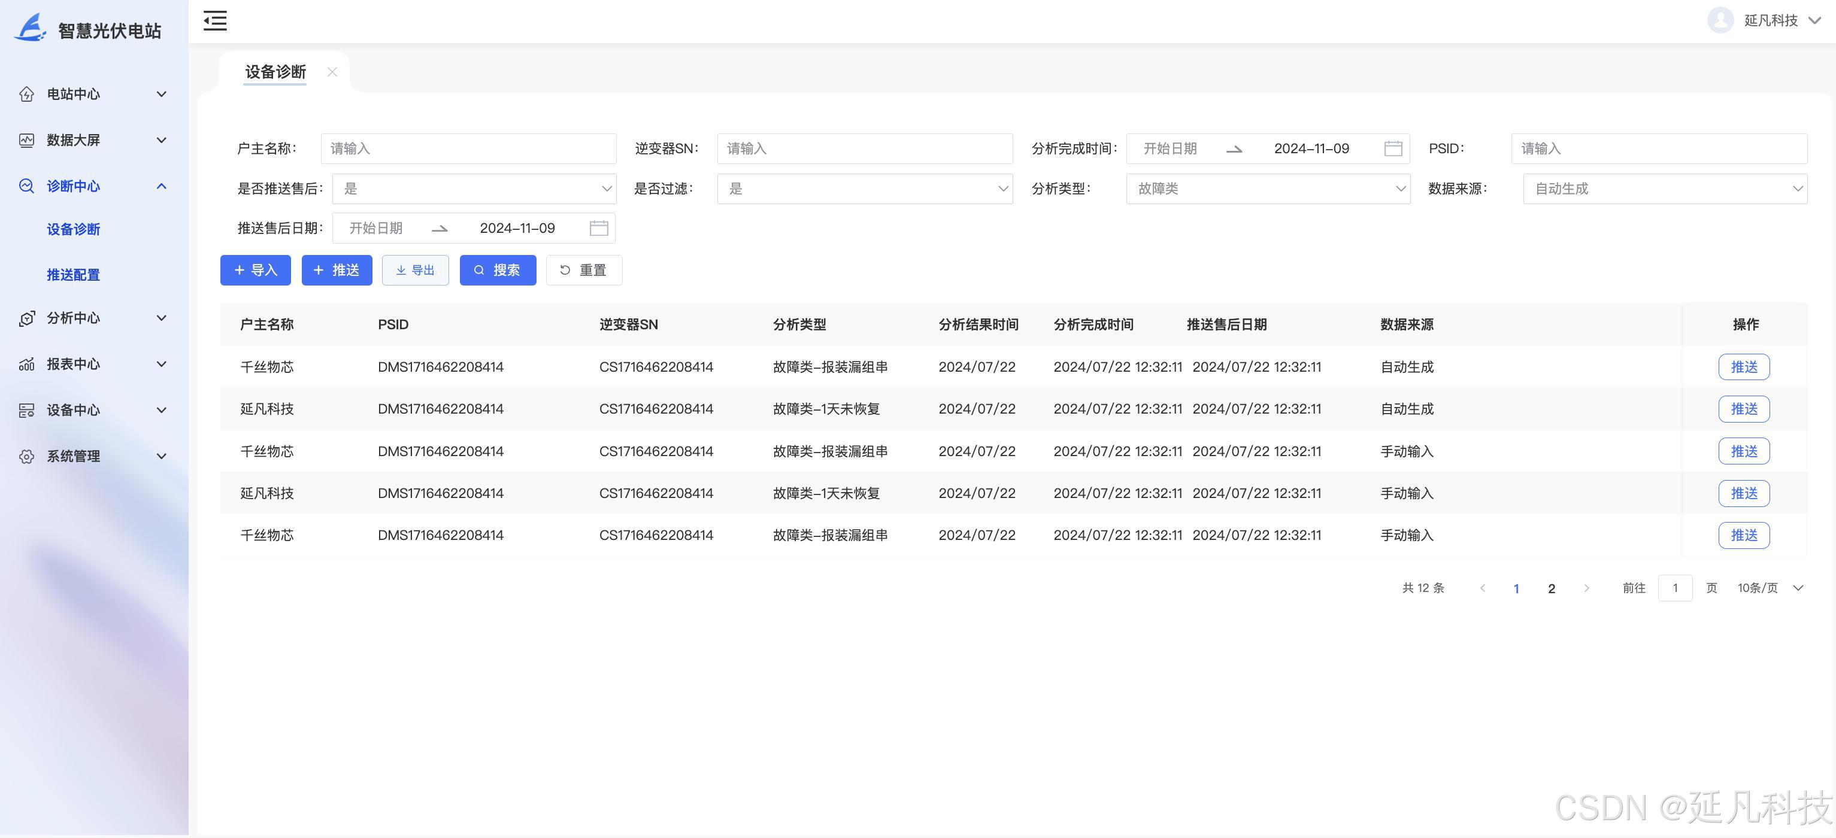
Task: Open the 分析类型 dropdown
Action: point(1268,189)
